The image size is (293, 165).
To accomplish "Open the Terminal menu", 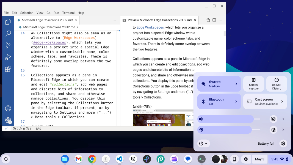I will click(68, 13).
